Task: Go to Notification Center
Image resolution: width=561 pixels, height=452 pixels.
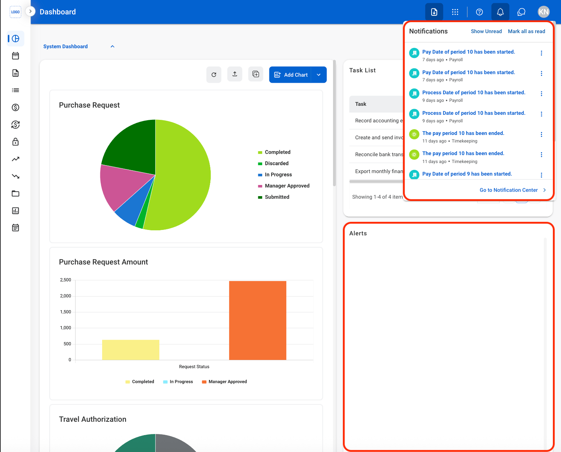Action: click(x=513, y=190)
